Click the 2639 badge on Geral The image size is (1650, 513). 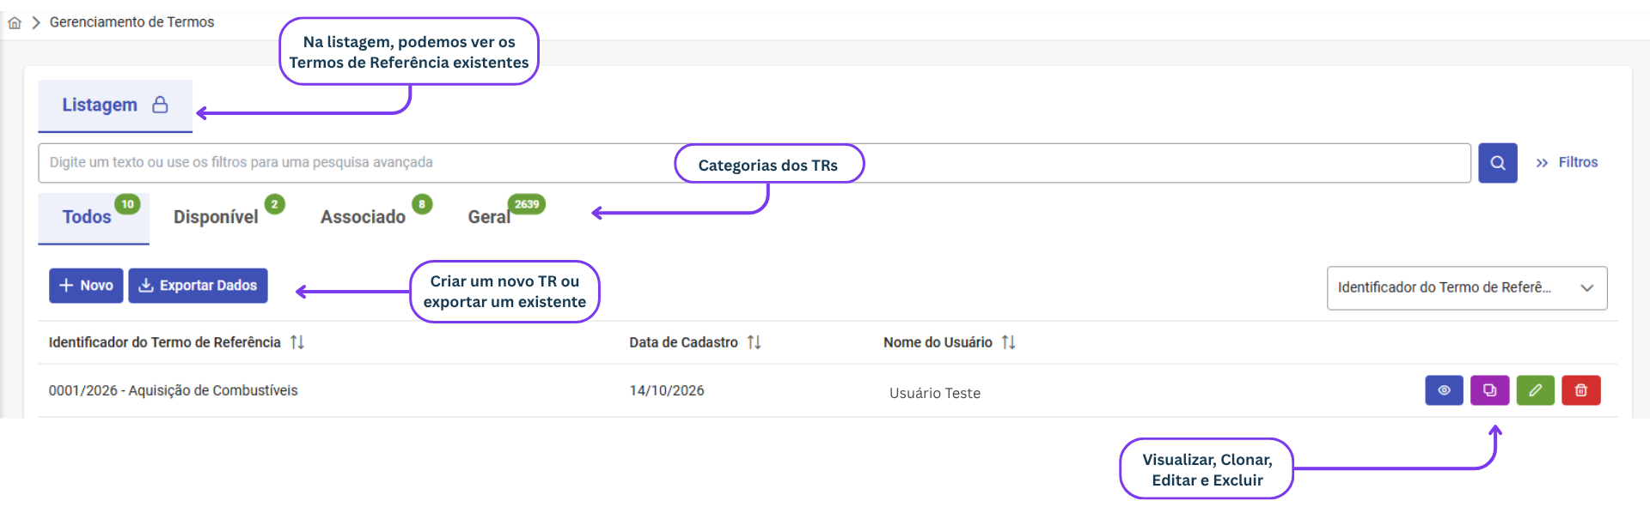point(527,204)
